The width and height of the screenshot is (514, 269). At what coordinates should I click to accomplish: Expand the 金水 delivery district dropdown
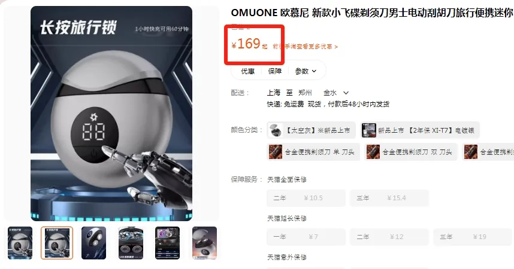coord(336,93)
